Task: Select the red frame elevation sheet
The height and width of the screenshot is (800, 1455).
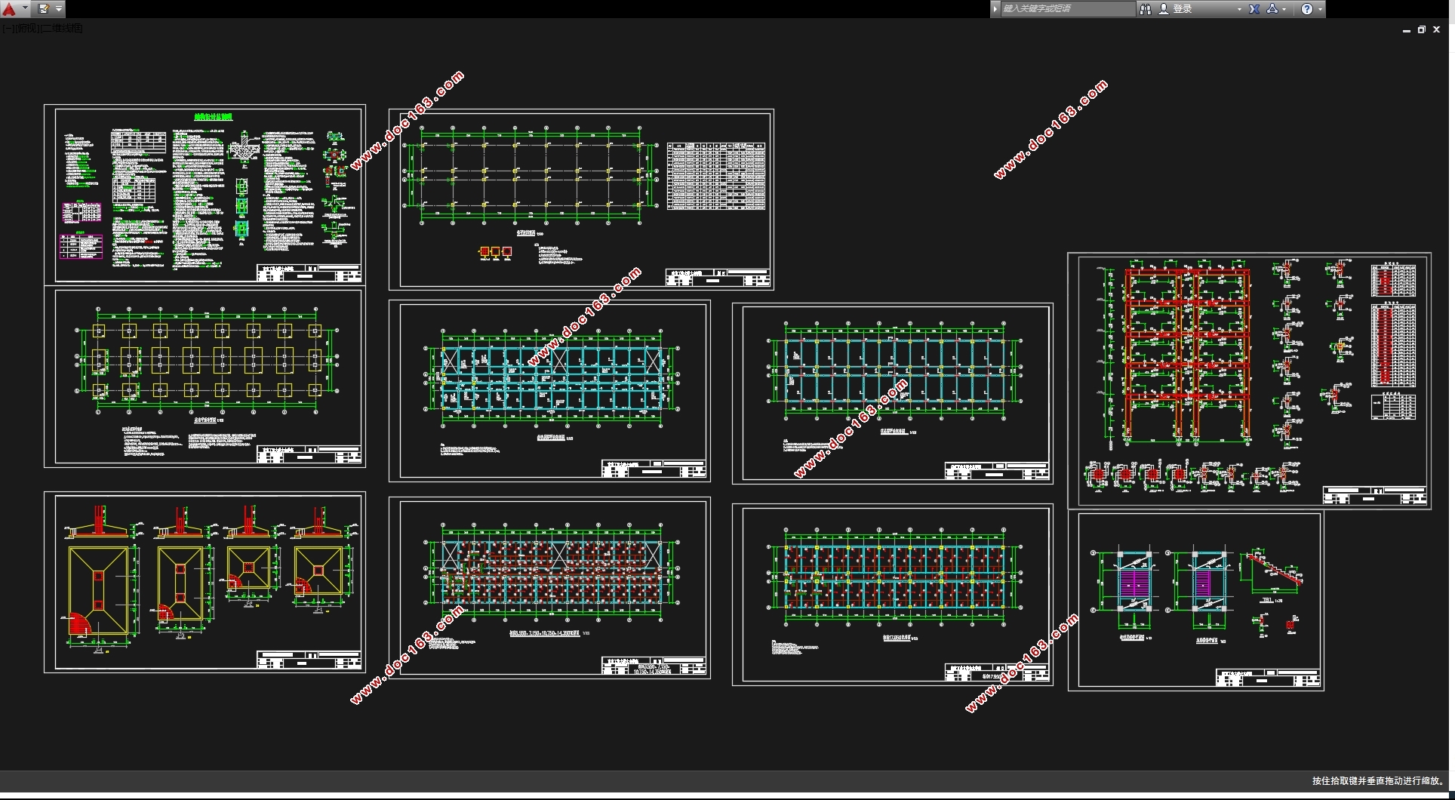Action: point(1249,380)
